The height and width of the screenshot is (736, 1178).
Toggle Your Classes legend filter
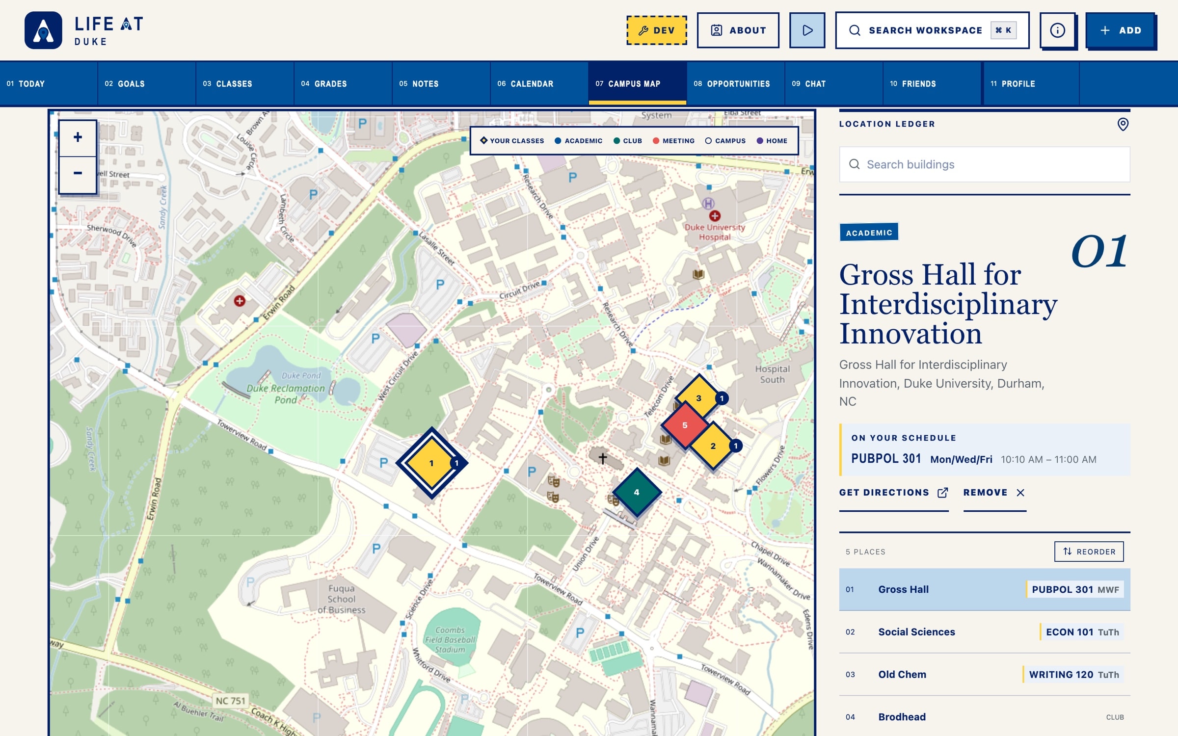512,141
